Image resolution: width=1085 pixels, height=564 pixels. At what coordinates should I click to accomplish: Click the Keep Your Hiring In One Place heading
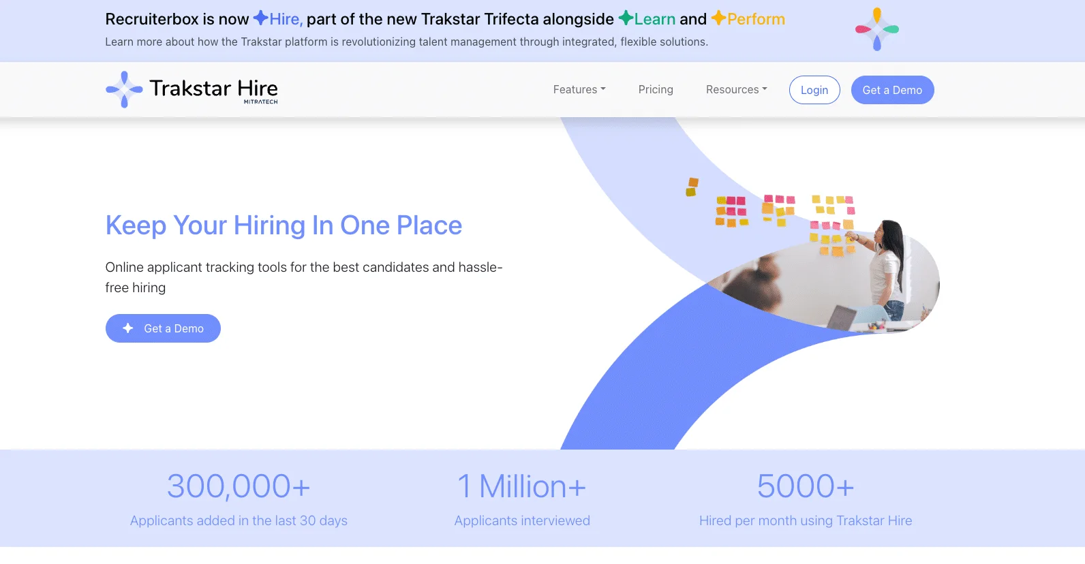click(x=284, y=225)
